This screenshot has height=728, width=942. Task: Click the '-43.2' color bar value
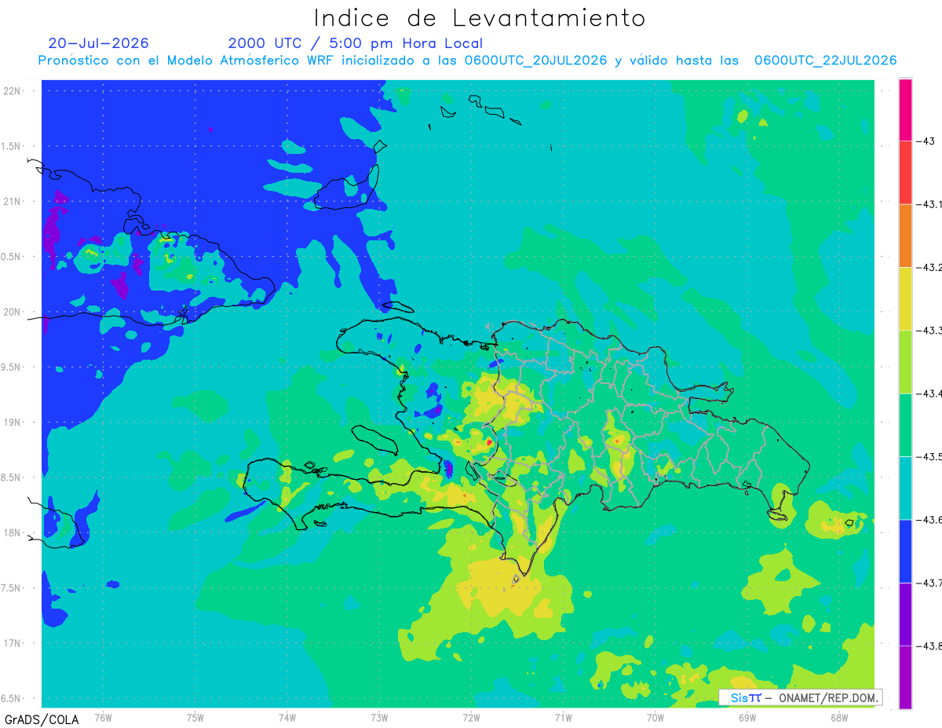coord(929,268)
